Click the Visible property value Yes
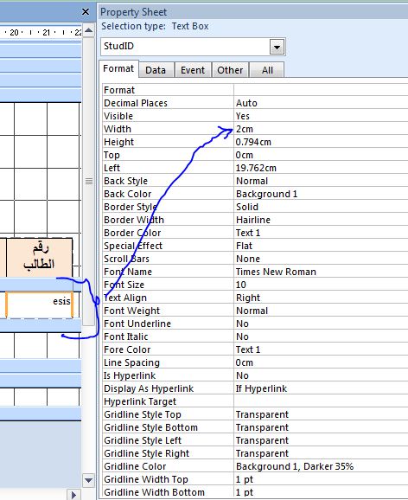This screenshot has height=500, width=408. pos(321,116)
